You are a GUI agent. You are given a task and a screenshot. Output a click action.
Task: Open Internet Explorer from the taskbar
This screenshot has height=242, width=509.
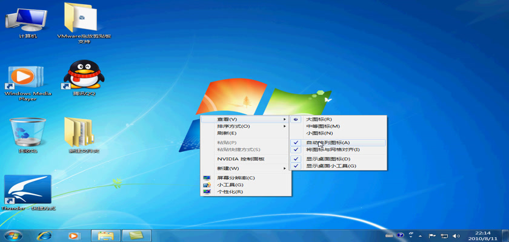pos(44,235)
